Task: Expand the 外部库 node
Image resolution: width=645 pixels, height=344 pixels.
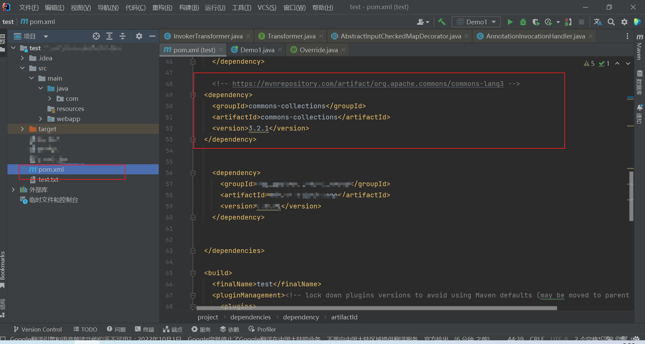Action: [x=13, y=190]
